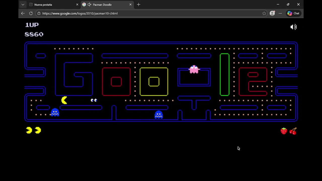
Task: Click the 1UP label
Action: 32,25
